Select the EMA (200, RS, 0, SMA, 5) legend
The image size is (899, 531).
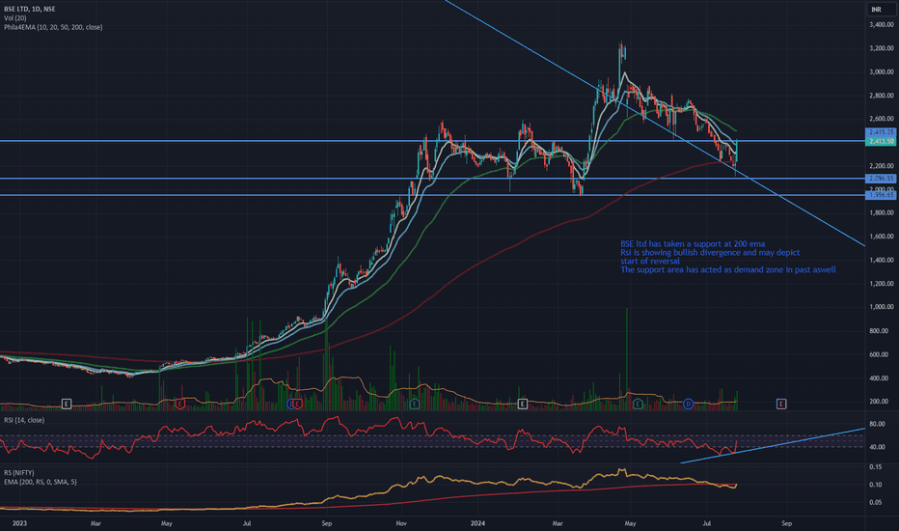tap(41, 482)
